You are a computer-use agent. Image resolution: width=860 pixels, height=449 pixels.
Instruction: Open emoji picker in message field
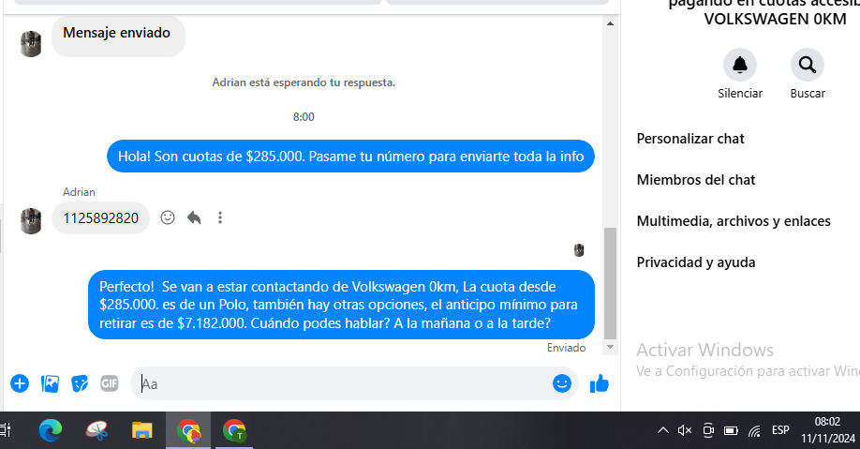[x=562, y=383]
